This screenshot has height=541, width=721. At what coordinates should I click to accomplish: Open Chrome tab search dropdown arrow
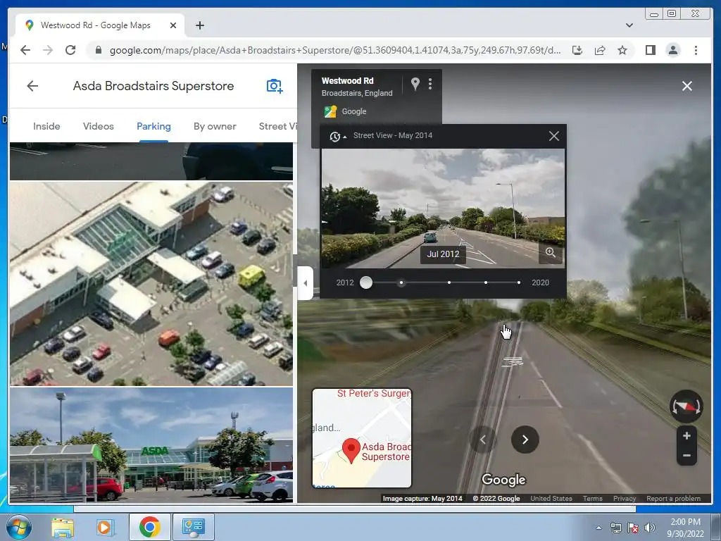click(629, 25)
